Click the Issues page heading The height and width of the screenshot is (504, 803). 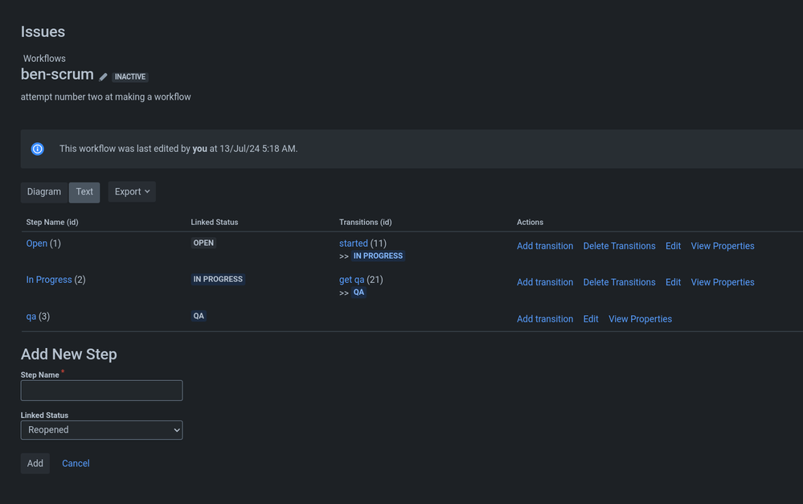[x=43, y=32]
